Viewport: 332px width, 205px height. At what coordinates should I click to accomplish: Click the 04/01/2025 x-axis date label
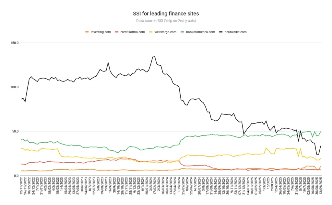tap(248, 186)
